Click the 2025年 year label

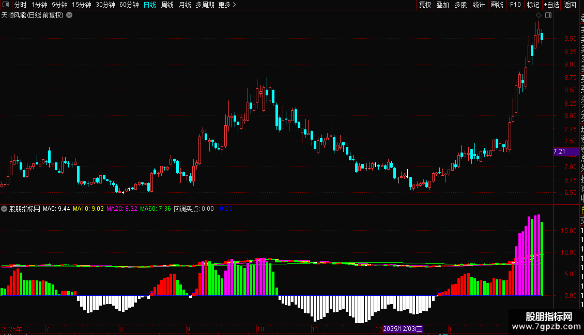coord(12,329)
